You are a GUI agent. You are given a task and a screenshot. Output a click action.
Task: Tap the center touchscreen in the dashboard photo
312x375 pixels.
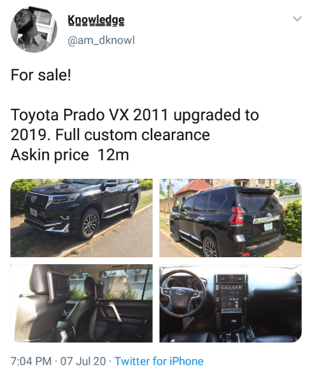(x=228, y=297)
